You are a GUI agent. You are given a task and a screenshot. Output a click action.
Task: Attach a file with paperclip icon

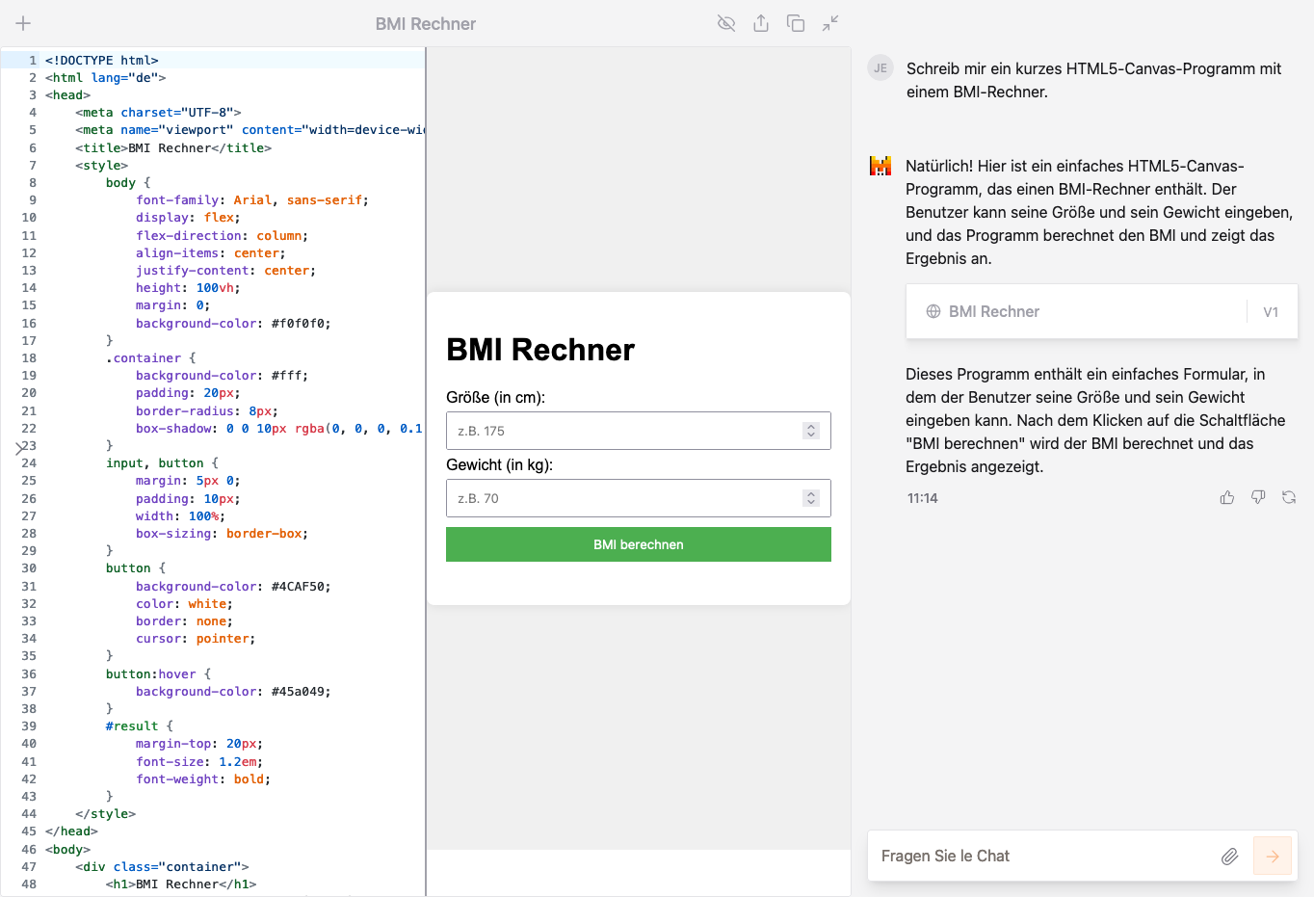pyautogui.click(x=1229, y=856)
